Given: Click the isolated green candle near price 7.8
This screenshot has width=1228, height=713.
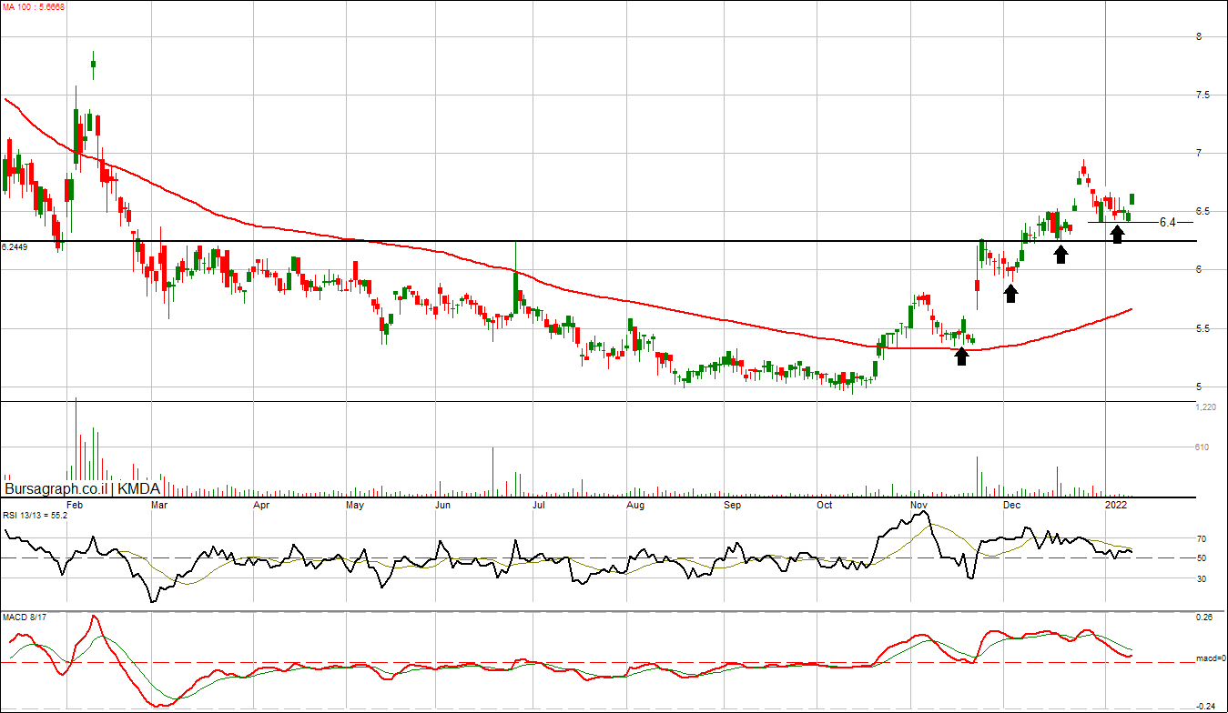Looking at the screenshot, I should tap(93, 64).
